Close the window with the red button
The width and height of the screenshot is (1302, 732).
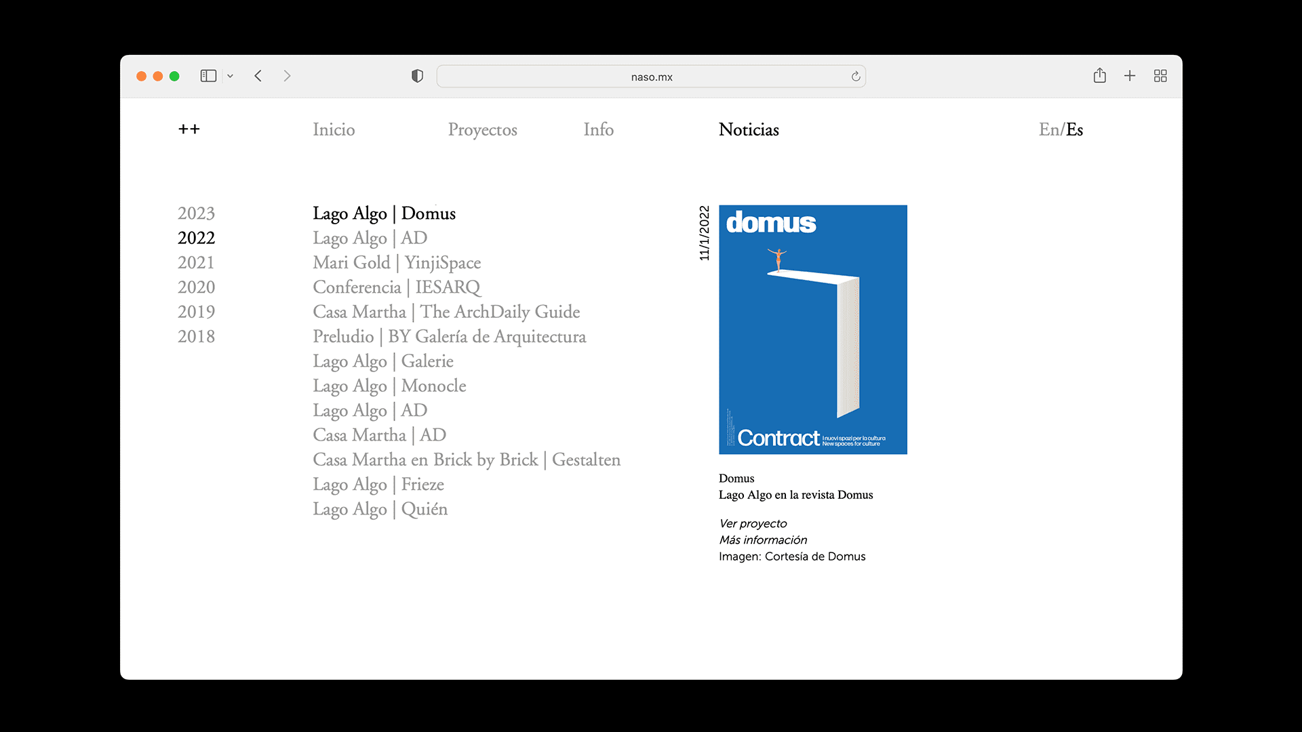141,76
